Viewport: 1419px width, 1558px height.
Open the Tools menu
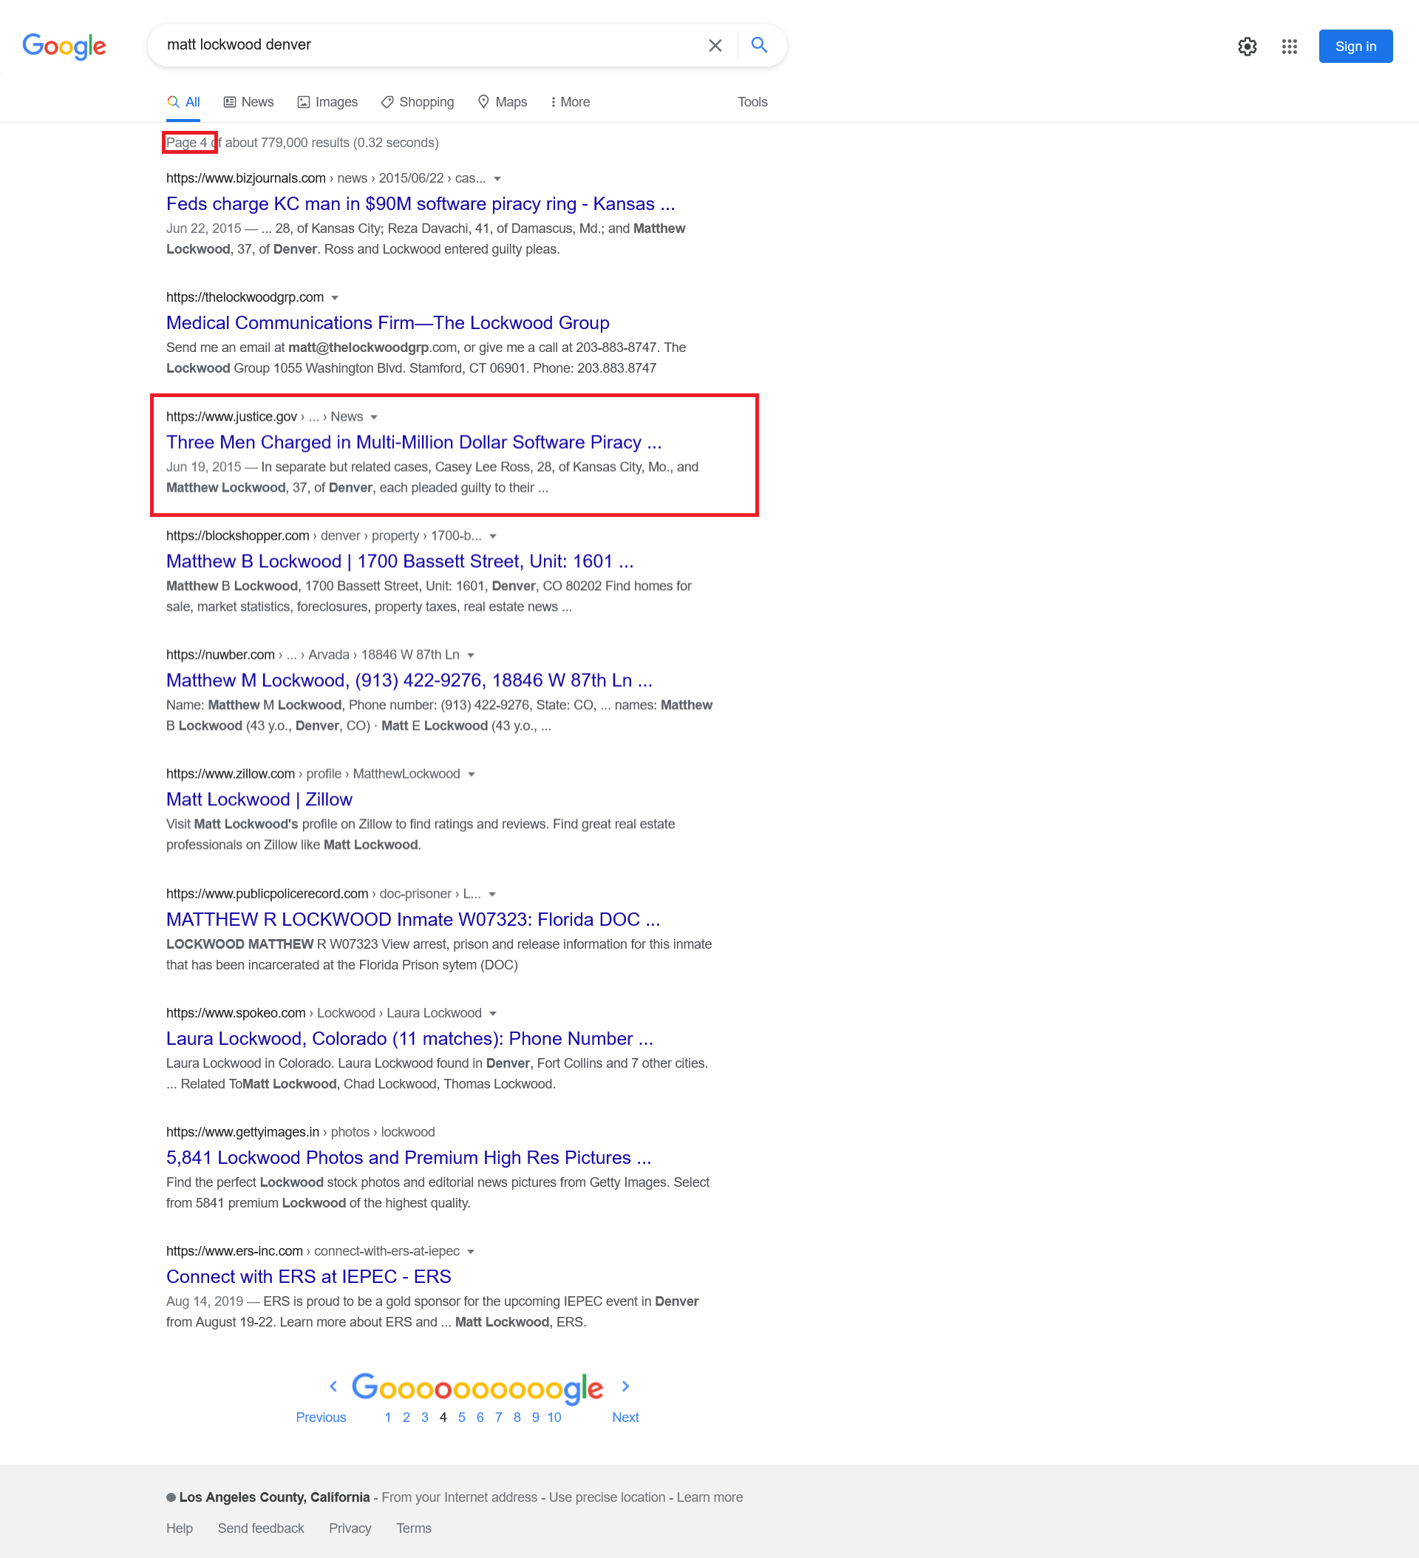[x=752, y=101]
